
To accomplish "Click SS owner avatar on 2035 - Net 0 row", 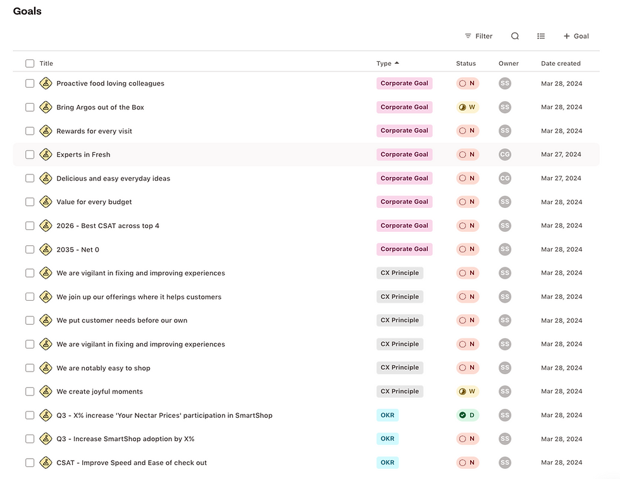I will pyautogui.click(x=505, y=249).
